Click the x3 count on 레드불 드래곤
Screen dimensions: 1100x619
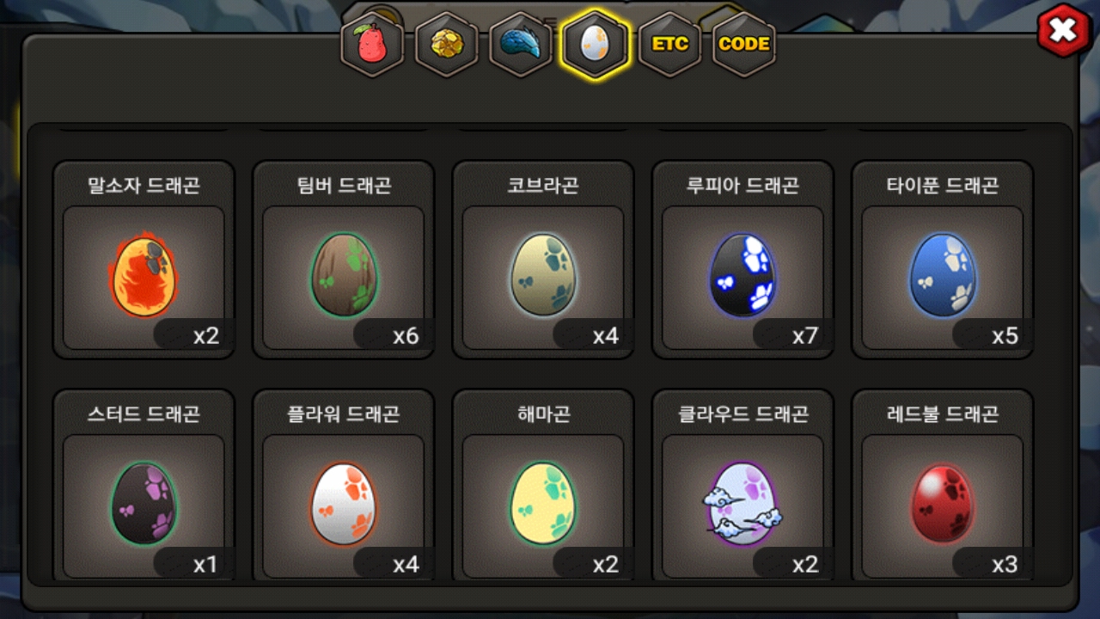coord(1005,564)
